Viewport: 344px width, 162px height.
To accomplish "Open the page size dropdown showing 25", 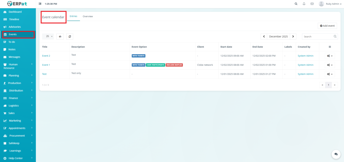I will (49, 36).
